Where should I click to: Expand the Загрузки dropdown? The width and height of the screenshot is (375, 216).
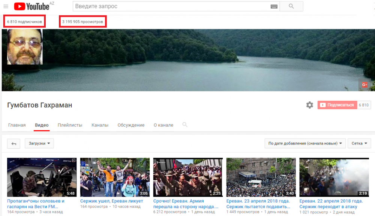pos(39,143)
